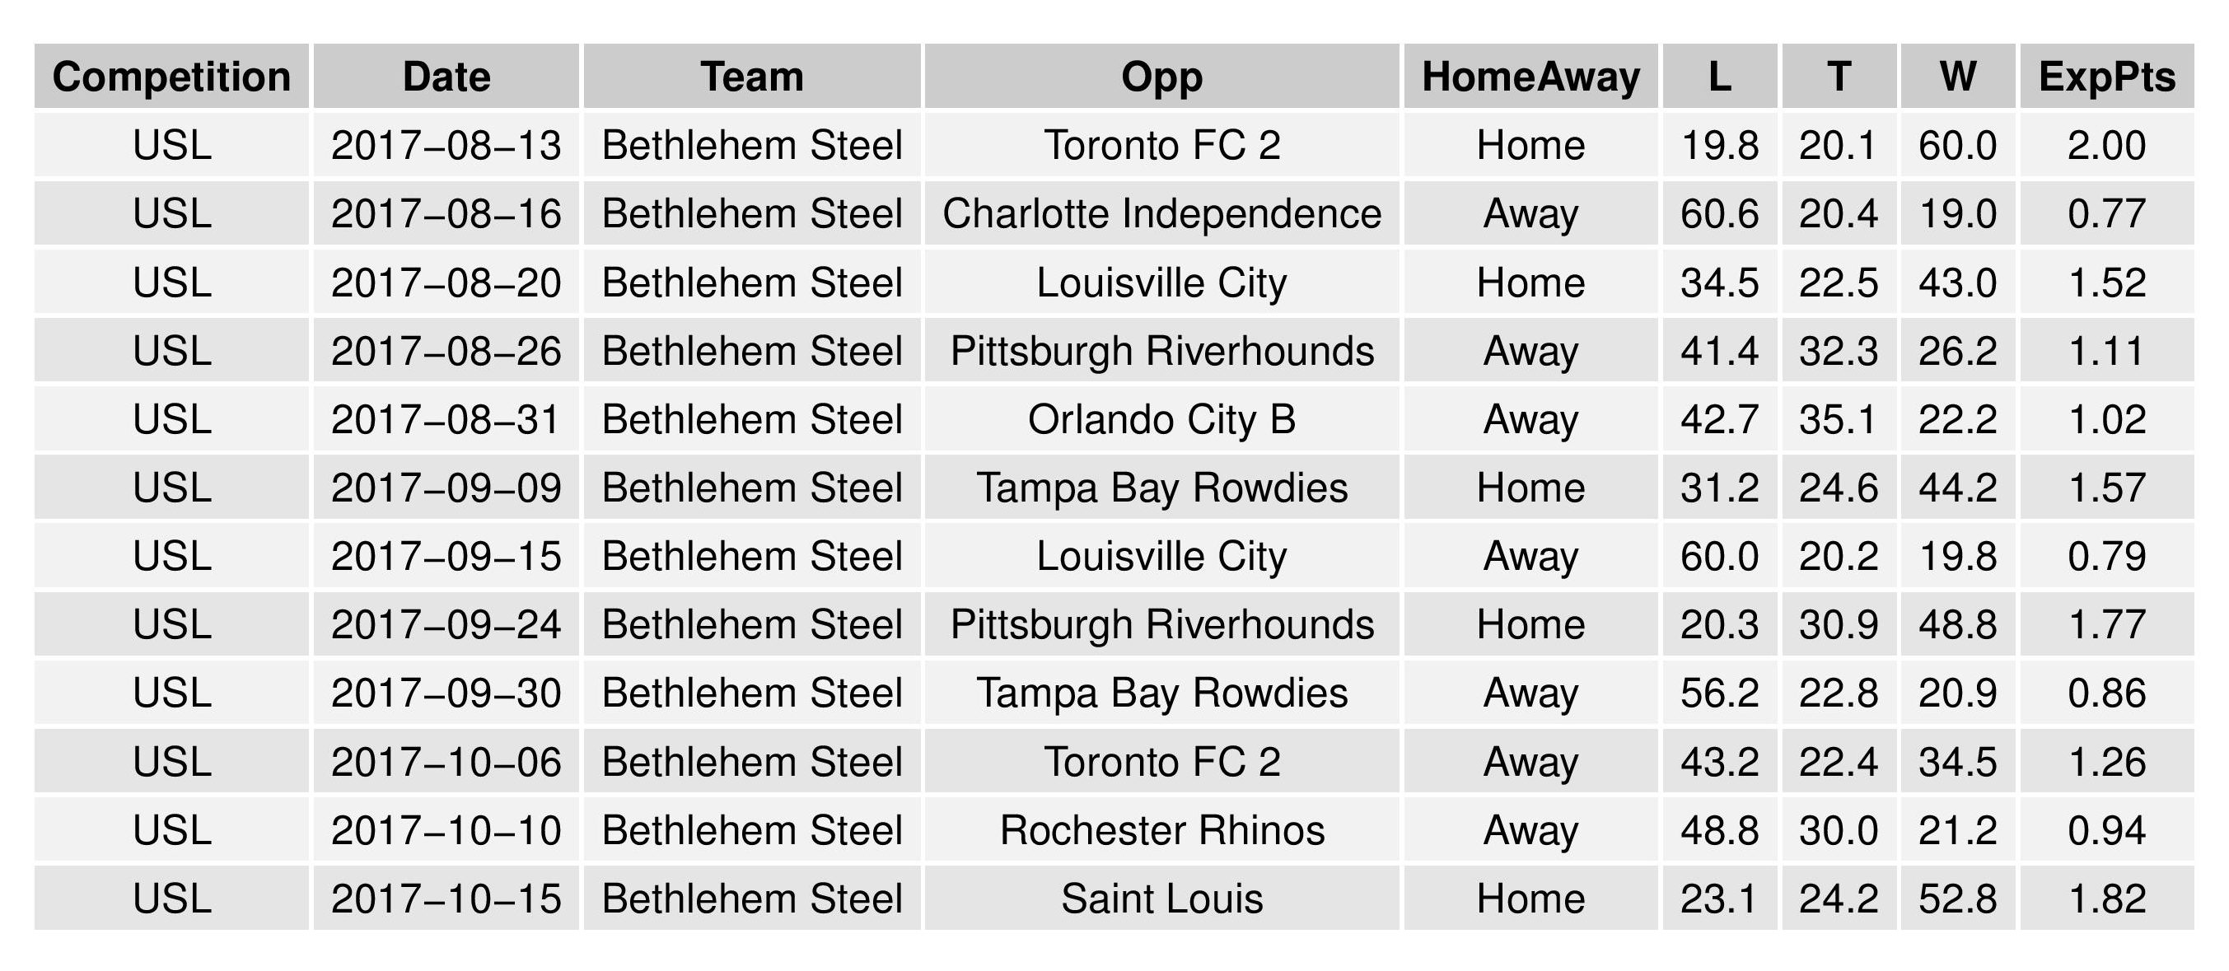Select the 2017-08-13 date cell
The width and height of the screenshot is (2229, 971).
click(x=446, y=146)
